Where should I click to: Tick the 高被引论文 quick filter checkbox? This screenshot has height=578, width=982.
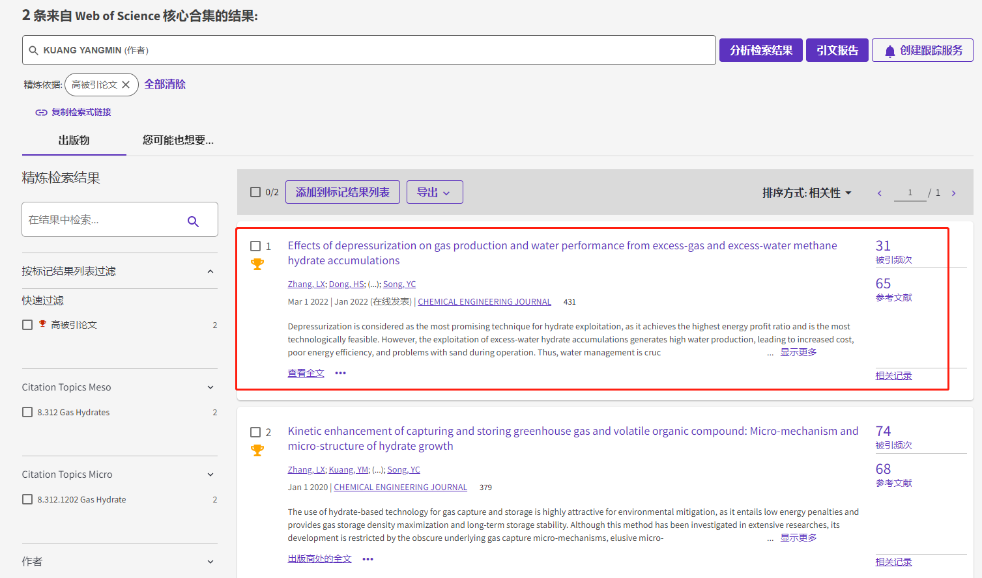pos(27,325)
